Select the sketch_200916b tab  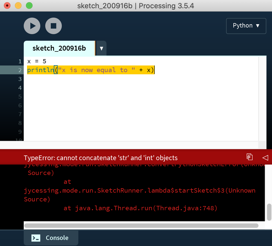point(59,48)
